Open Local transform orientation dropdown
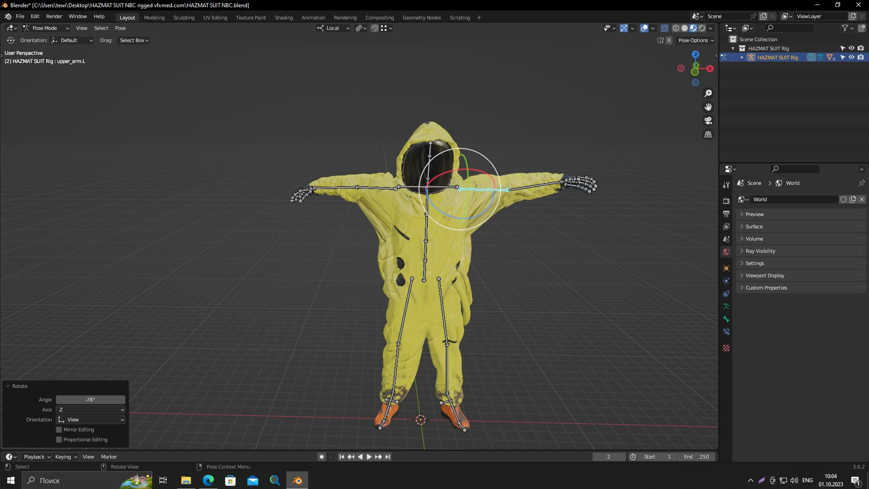Screen dimensions: 869x489 pos(333,28)
